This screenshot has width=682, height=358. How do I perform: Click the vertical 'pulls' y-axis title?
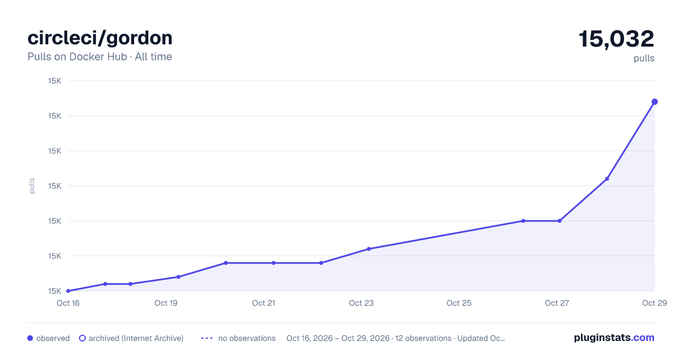tap(32, 186)
